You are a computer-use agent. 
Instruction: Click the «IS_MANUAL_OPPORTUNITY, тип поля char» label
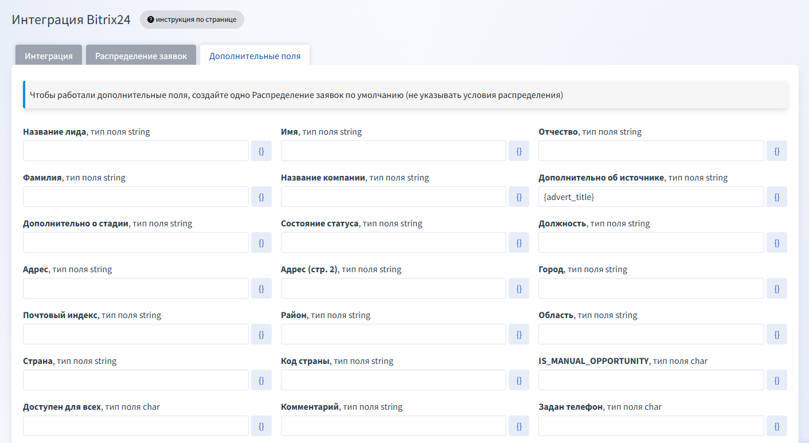tap(623, 361)
